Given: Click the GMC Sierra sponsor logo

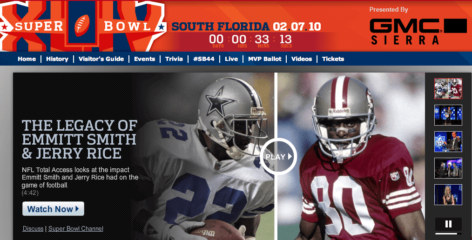Looking at the screenshot, I should pos(418,32).
